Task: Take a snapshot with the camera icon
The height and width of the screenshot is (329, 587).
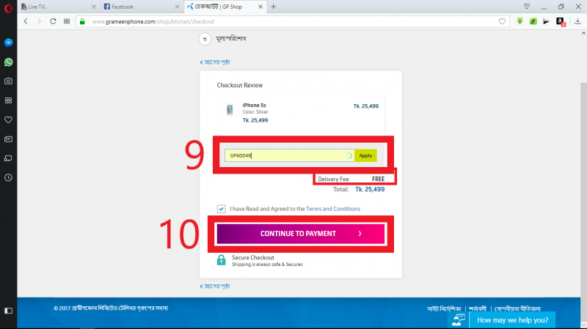Action: pos(8,81)
